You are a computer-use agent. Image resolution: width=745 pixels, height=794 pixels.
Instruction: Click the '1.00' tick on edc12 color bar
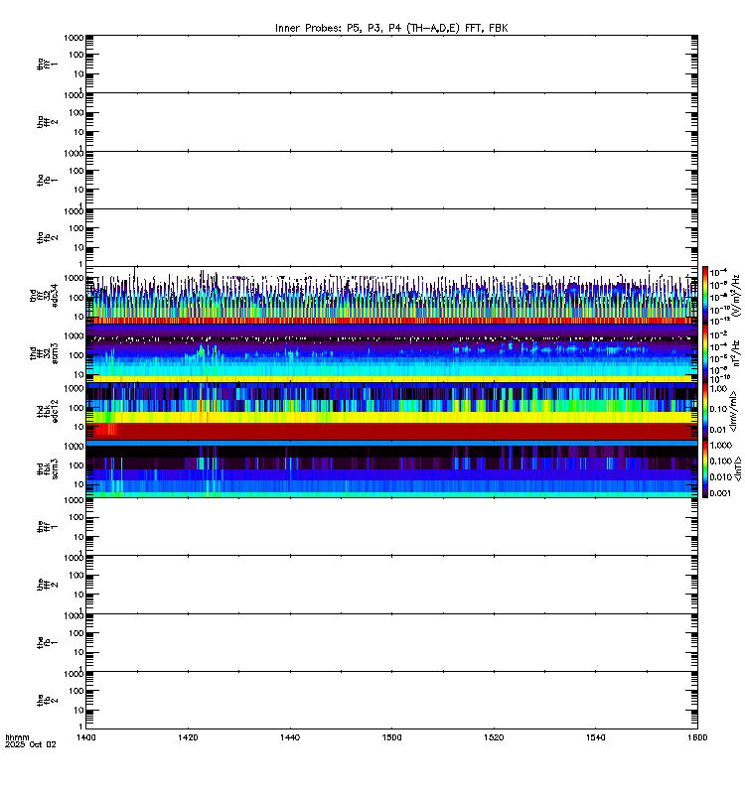click(718, 389)
